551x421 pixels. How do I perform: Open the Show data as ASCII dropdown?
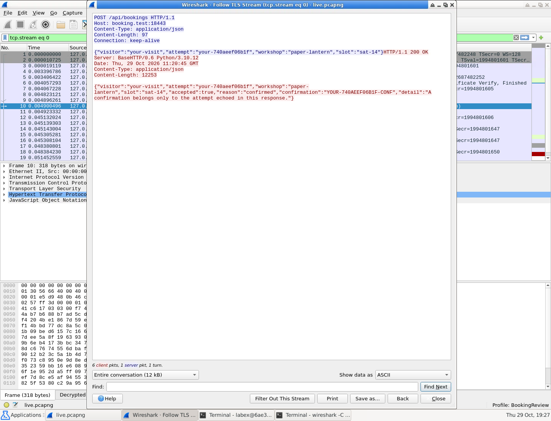pyautogui.click(x=413, y=375)
